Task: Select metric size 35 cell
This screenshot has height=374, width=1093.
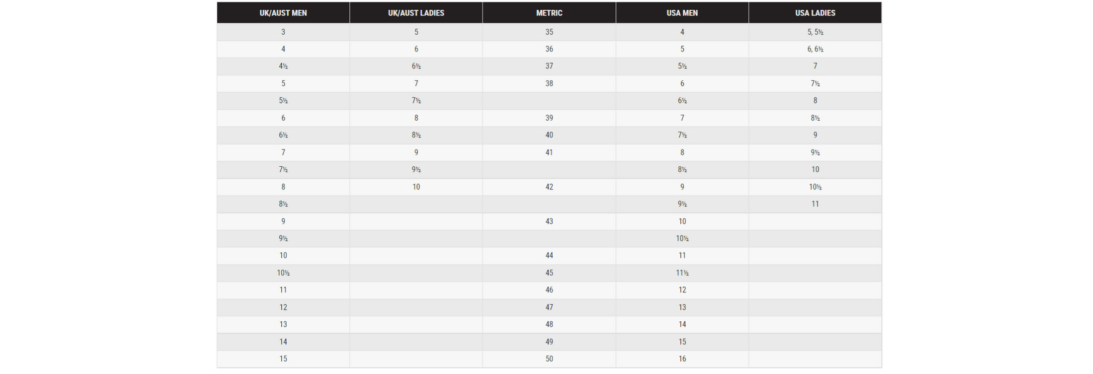Action: (549, 32)
